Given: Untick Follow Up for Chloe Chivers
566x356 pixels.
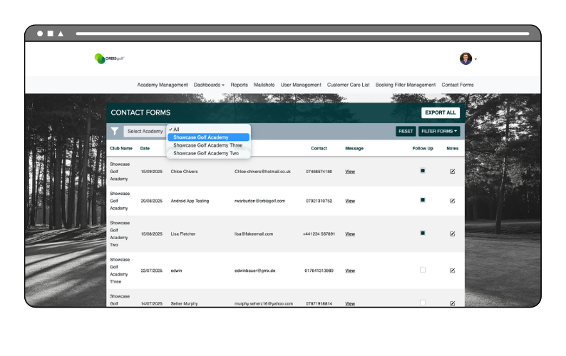Looking at the screenshot, I should click(x=423, y=171).
